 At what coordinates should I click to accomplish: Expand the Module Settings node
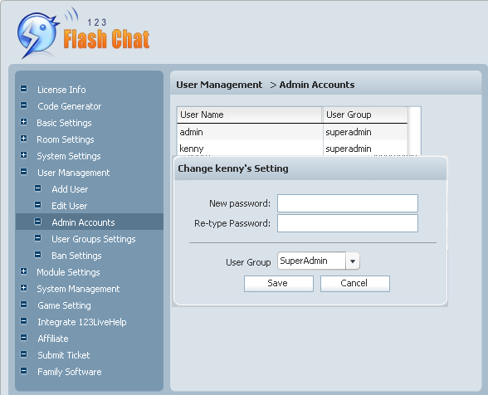(x=23, y=271)
